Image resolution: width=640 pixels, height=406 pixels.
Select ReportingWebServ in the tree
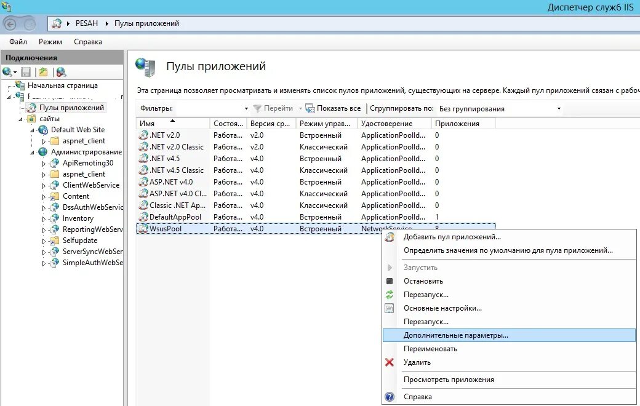pos(92,229)
